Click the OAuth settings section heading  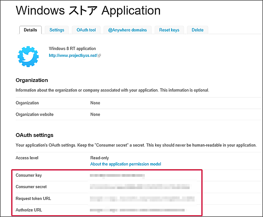click(34, 135)
